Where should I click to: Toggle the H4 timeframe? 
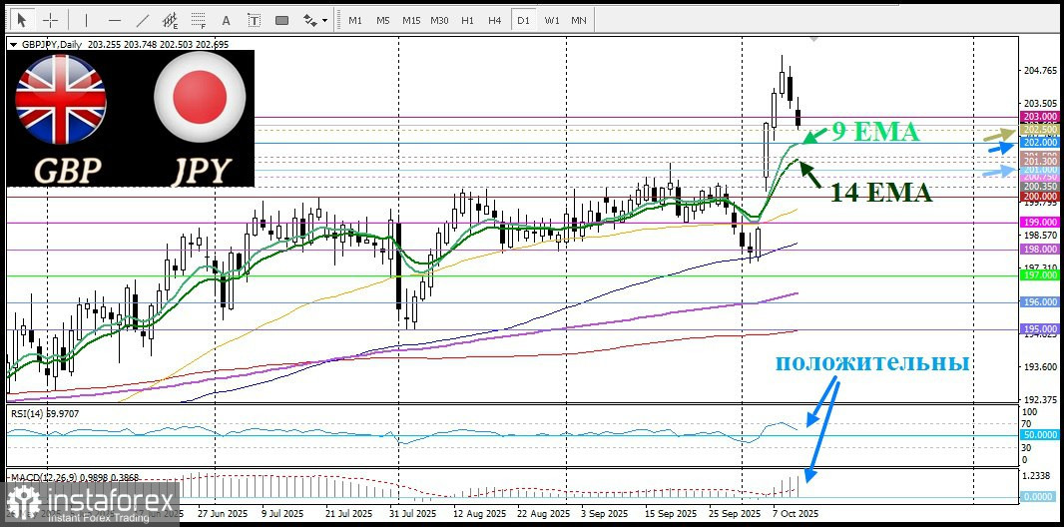(x=495, y=20)
